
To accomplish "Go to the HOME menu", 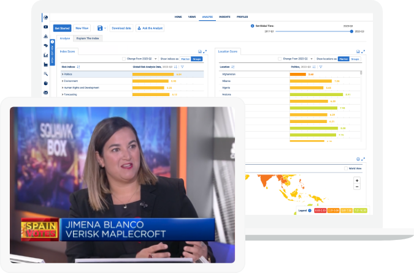I will point(178,17).
